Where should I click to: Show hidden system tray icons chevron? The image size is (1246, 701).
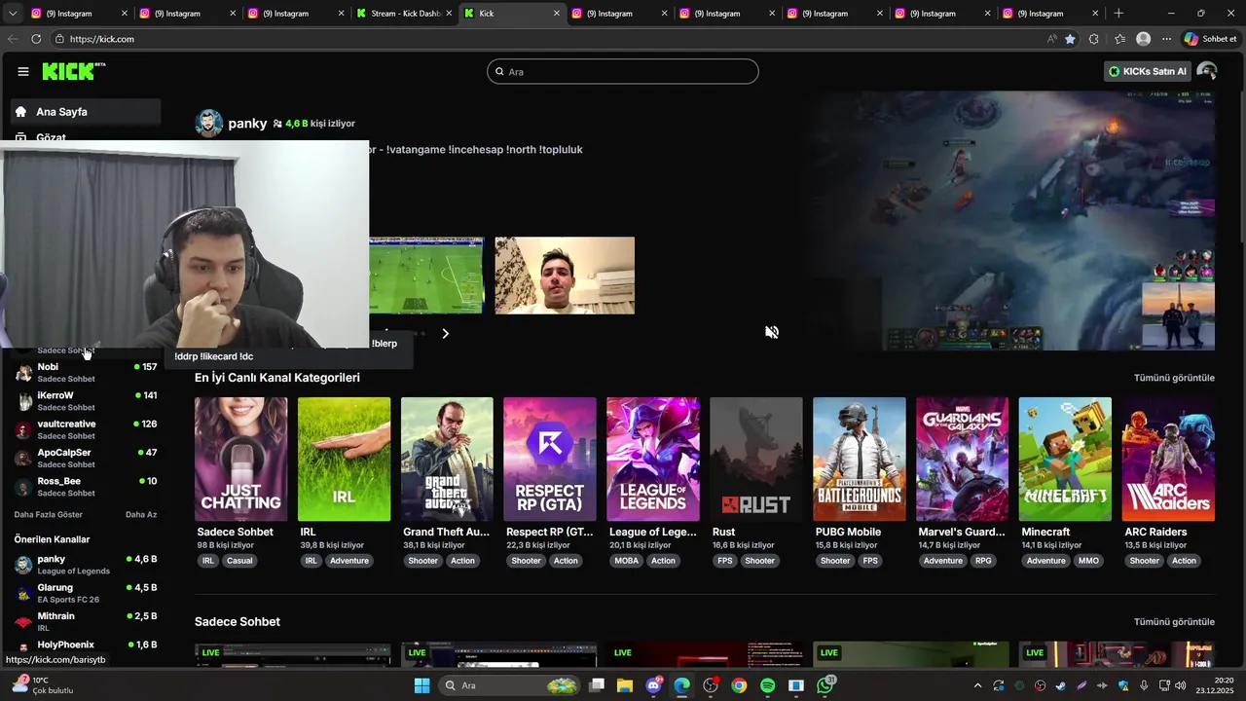tap(977, 685)
